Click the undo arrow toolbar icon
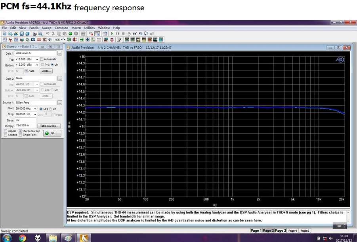 (47, 34)
